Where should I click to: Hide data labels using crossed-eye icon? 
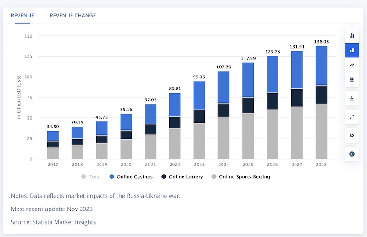[x=352, y=136]
